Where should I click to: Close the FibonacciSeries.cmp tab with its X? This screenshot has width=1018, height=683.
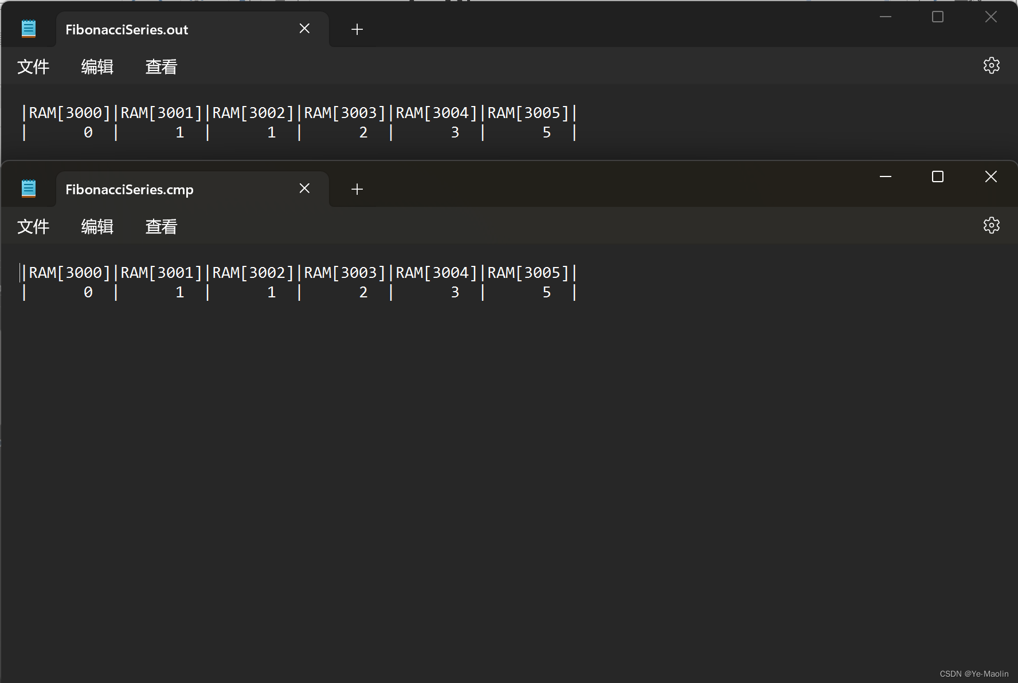[304, 189]
